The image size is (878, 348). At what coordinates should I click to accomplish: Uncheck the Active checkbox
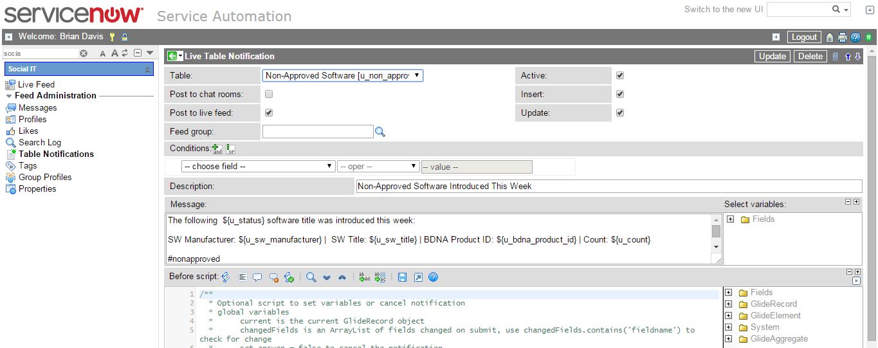(620, 75)
